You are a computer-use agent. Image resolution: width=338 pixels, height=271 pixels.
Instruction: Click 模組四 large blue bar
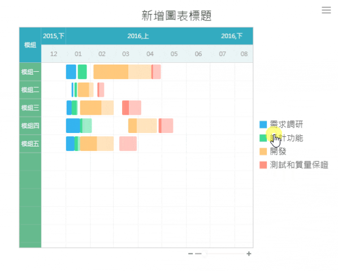73,126
